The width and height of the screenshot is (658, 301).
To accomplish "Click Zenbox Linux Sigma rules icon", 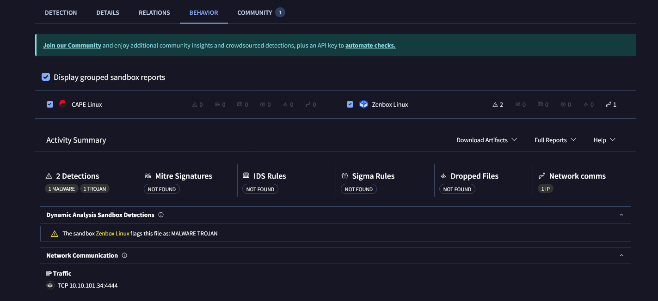I will [x=563, y=105].
